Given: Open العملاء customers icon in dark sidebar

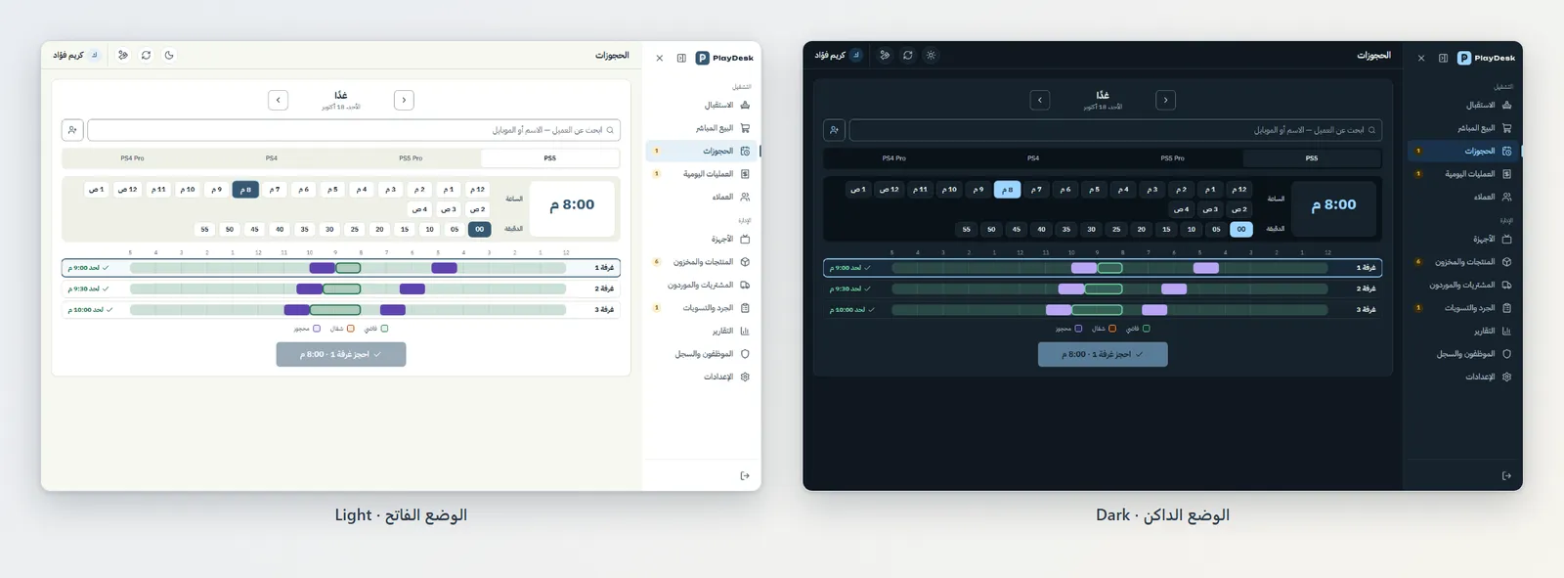Looking at the screenshot, I should tap(1506, 197).
